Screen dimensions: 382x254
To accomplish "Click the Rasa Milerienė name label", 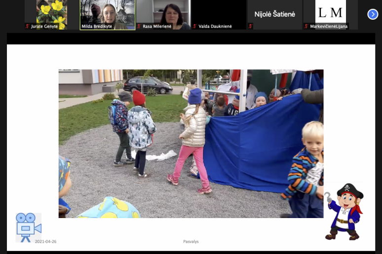I will click(157, 26).
